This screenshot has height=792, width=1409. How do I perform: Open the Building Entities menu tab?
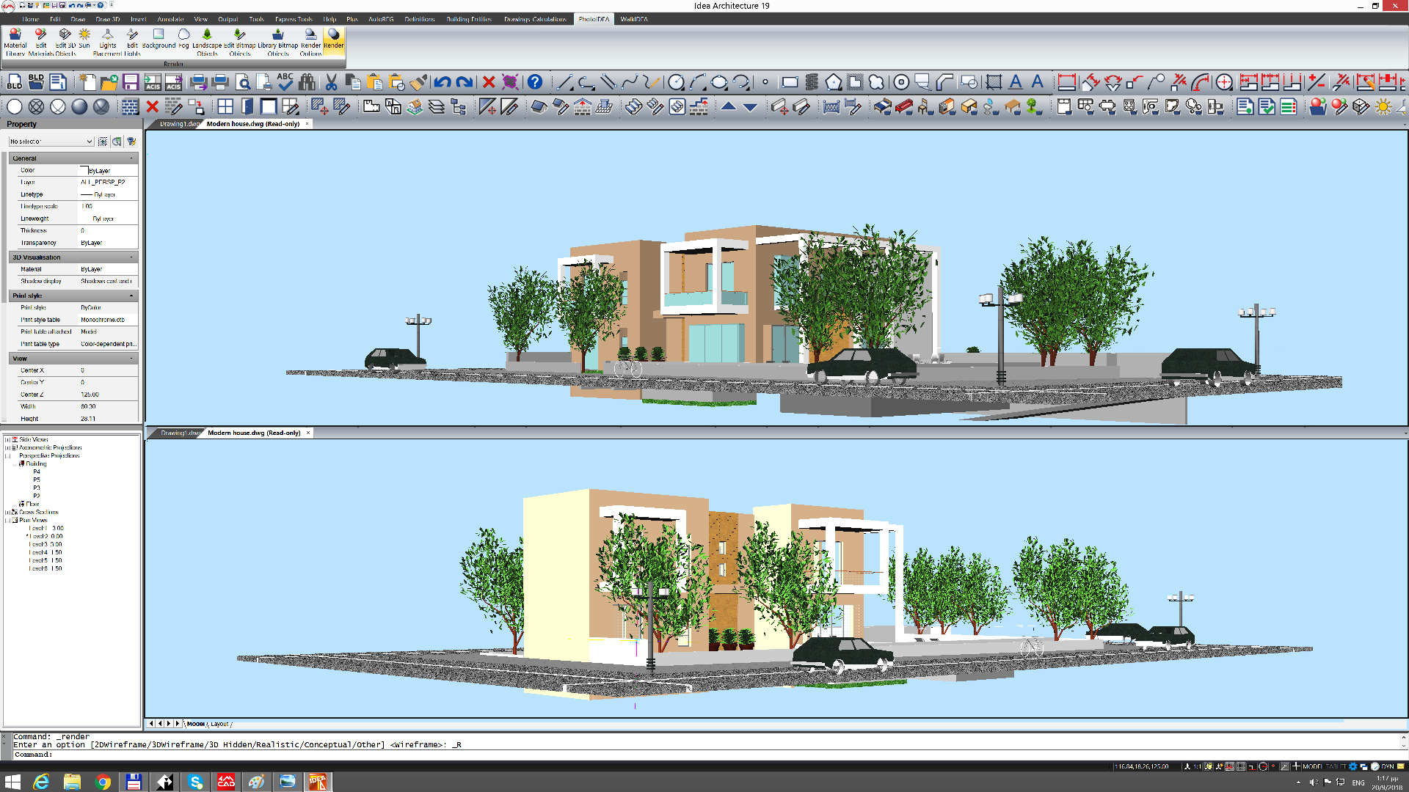click(468, 19)
